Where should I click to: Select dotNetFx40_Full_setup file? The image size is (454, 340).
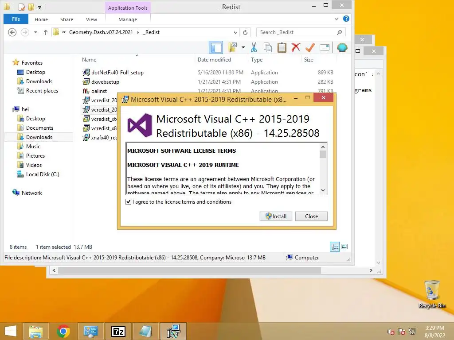(117, 73)
